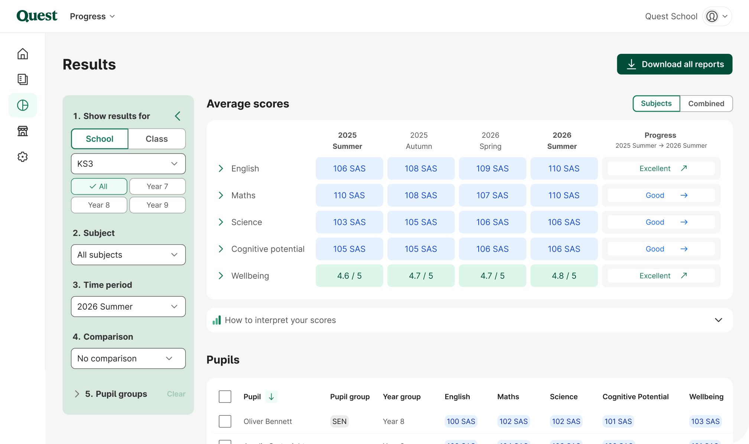This screenshot has height=444, width=749.
Task: Open the 2026 Summer time period dropdown
Action: pos(128,307)
